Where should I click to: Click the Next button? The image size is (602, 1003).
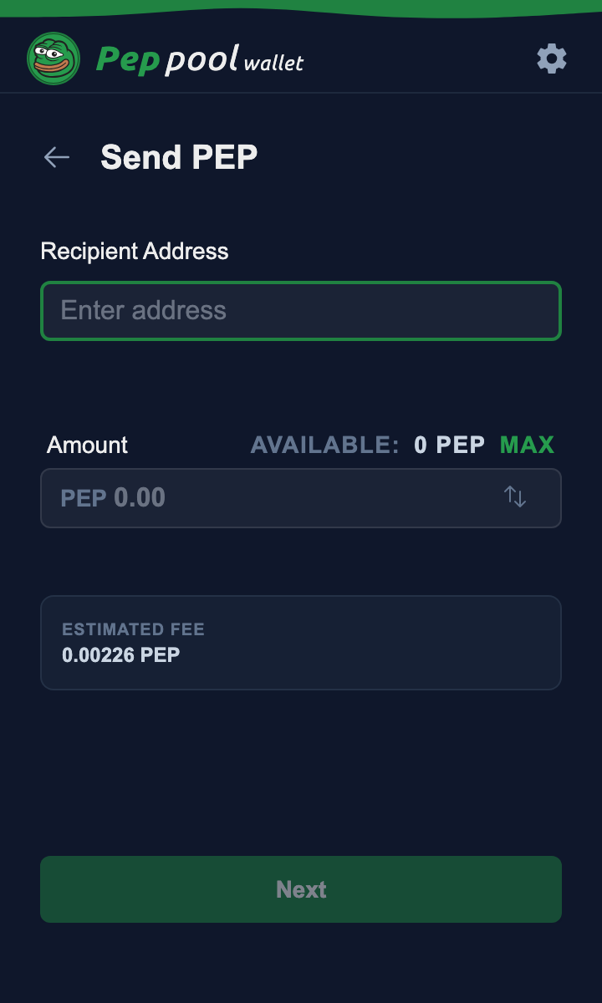tap(301, 889)
